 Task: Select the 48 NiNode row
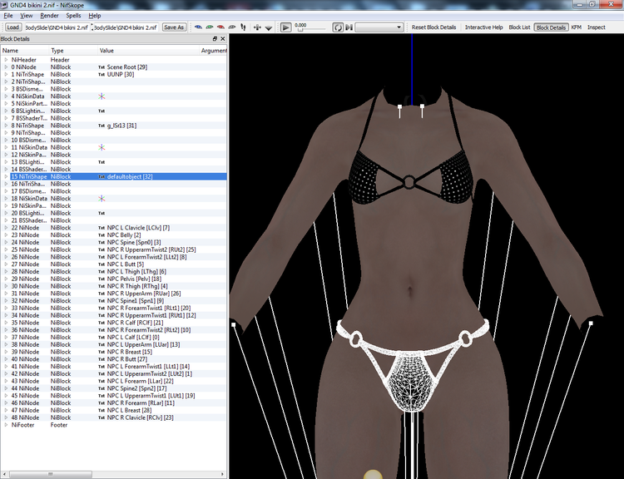point(113,417)
